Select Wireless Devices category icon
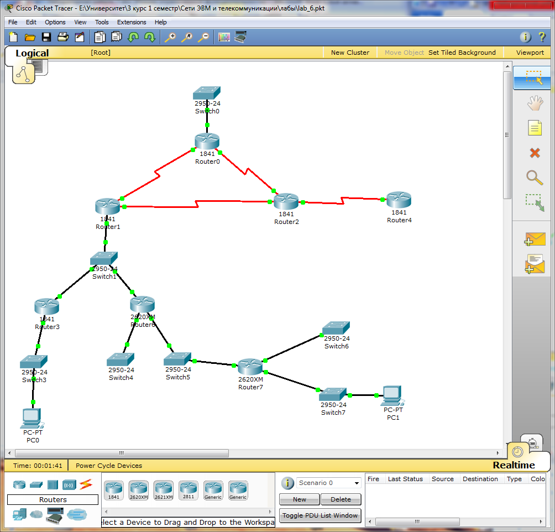The image size is (555, 532). coord(70,484)
